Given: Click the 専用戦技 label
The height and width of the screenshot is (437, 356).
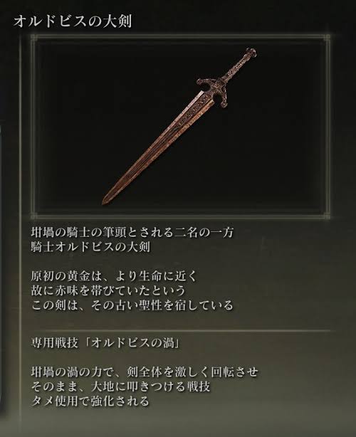Looking at the screenshot, I should pos(55,343).
